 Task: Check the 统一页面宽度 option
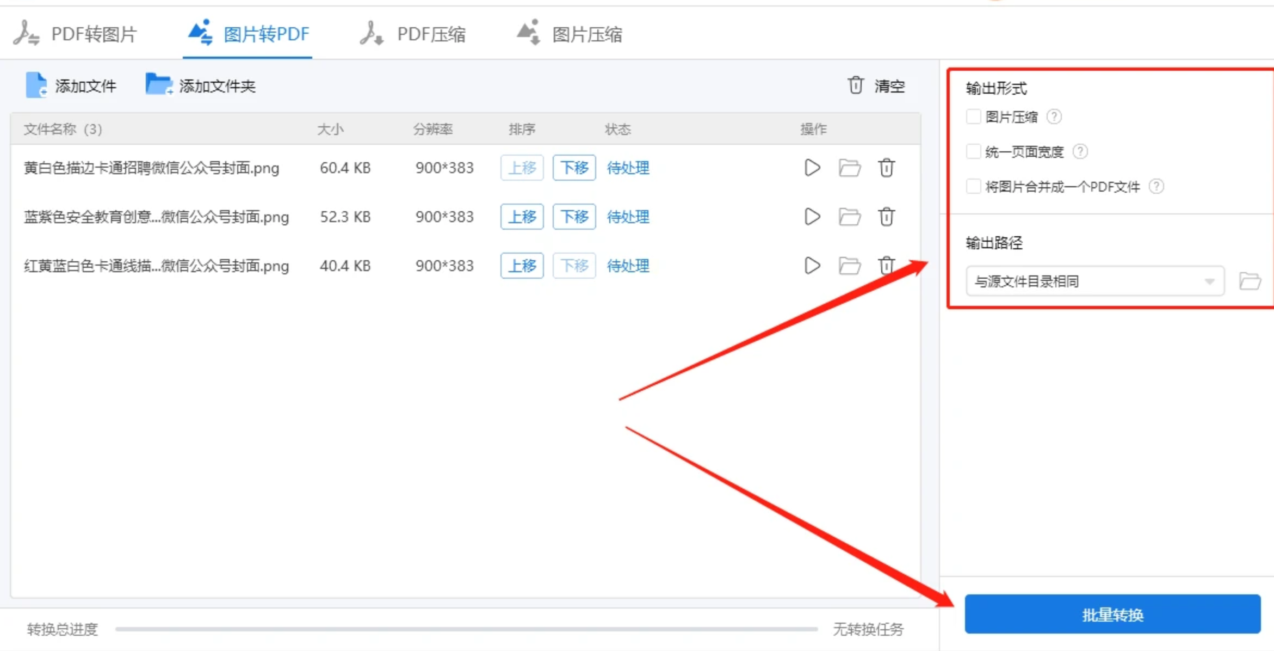point(973,151)
